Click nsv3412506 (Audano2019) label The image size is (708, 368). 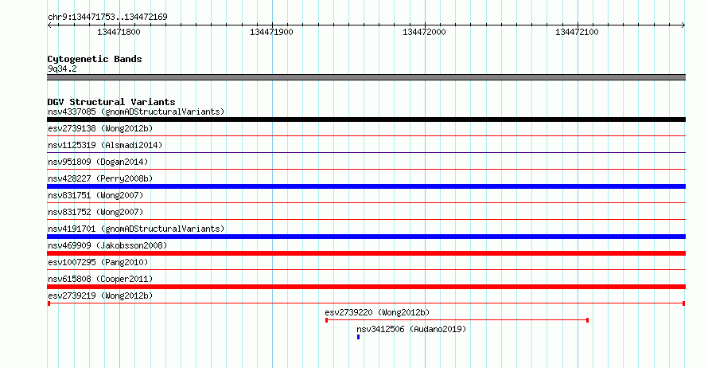411,329
